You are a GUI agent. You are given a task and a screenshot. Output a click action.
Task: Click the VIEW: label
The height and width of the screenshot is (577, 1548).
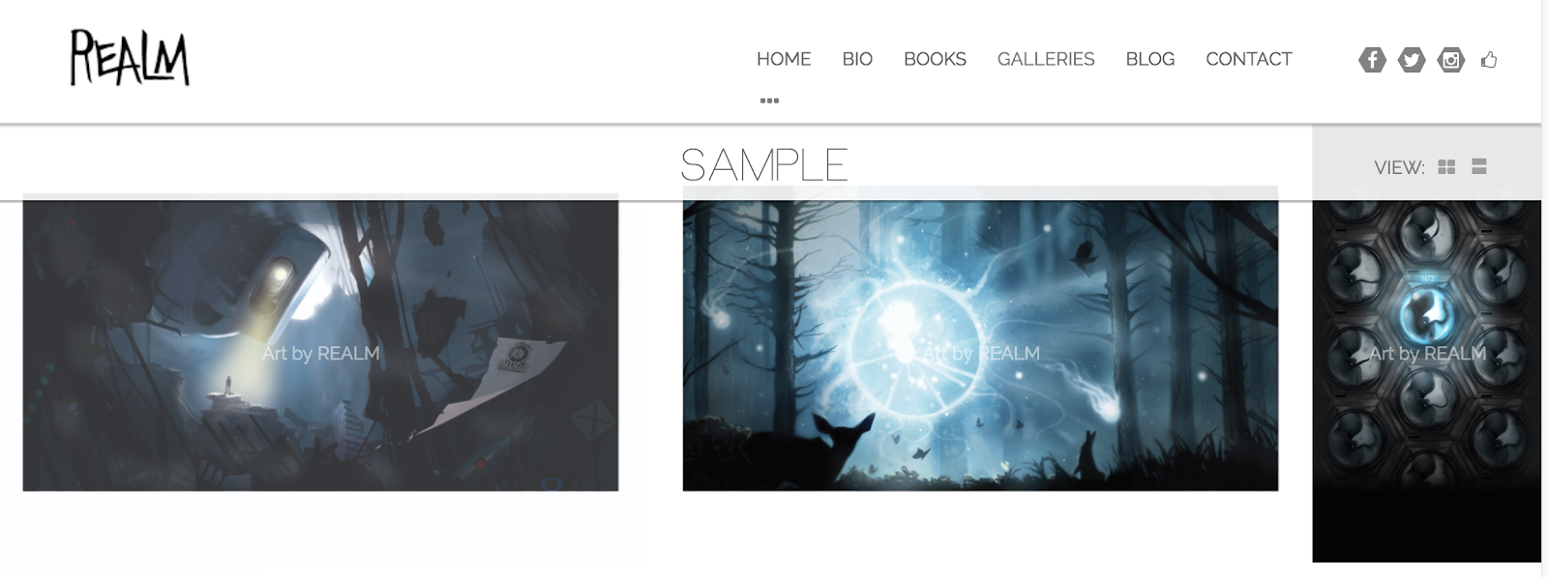1399,168
